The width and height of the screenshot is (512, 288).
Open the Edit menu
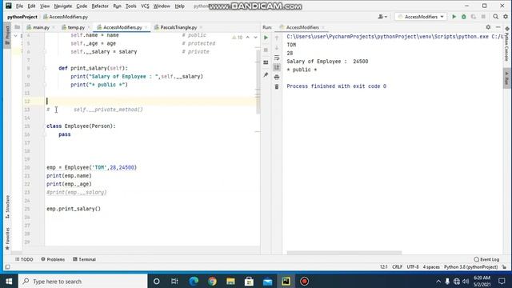[x=31, y=6]
